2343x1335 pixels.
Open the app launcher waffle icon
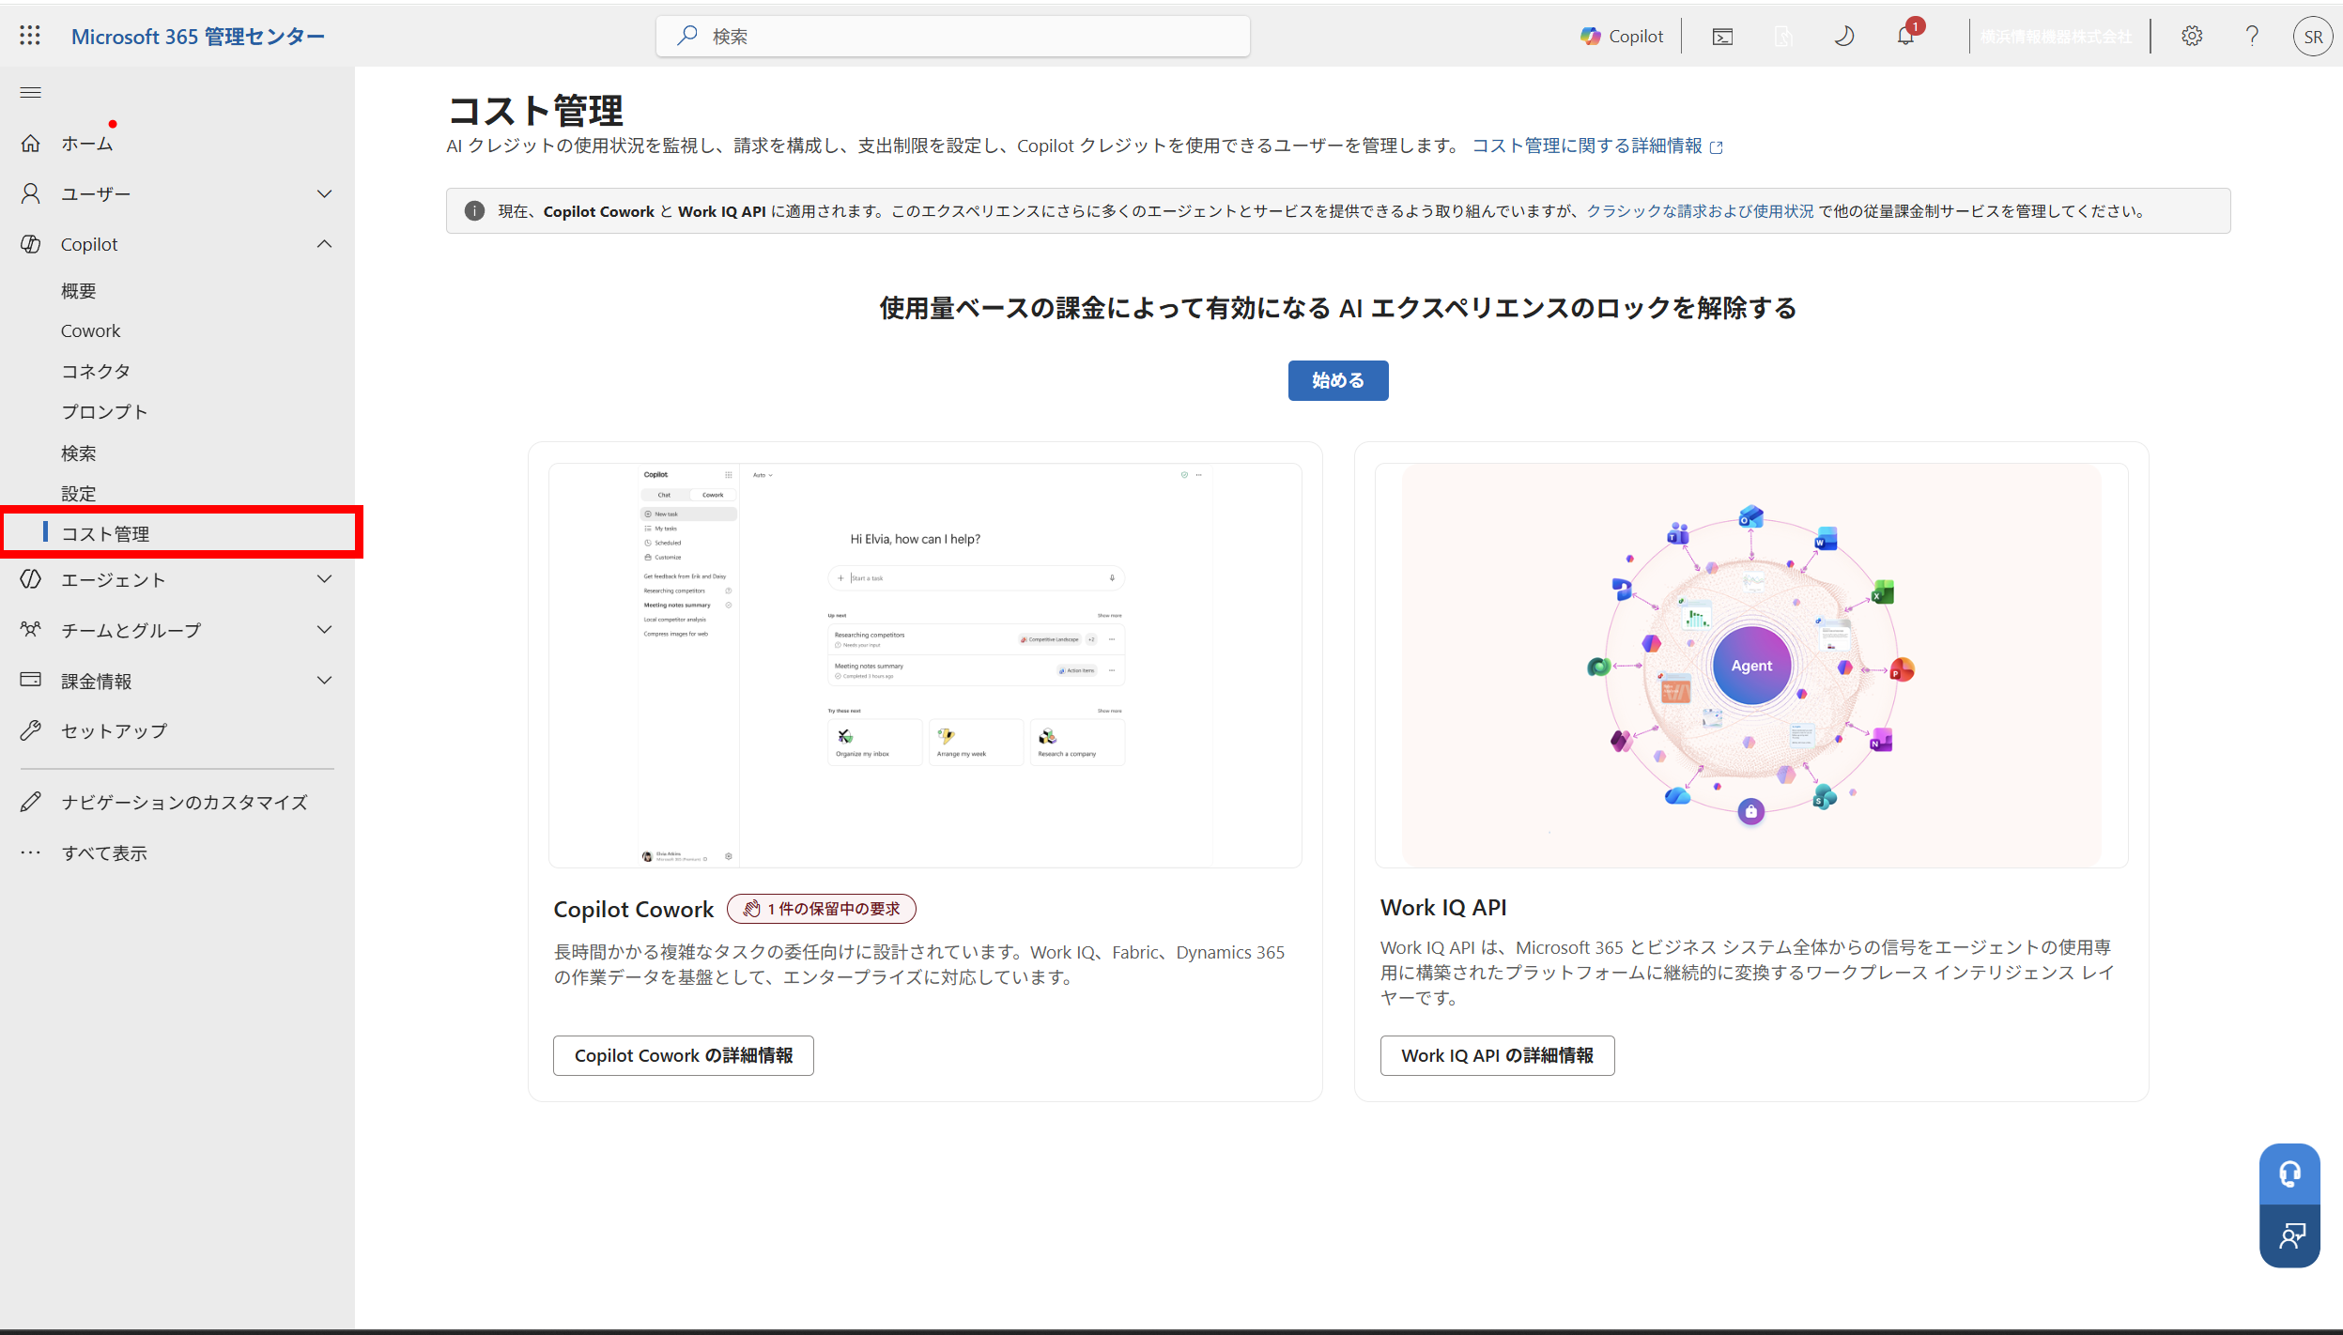click(30, 36)
